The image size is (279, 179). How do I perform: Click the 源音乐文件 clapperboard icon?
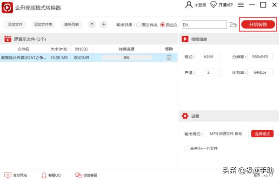click(7, 39)
